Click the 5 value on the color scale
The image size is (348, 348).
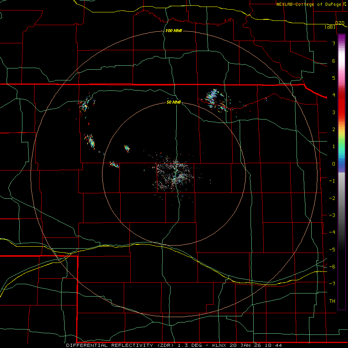tap(334, 78)
